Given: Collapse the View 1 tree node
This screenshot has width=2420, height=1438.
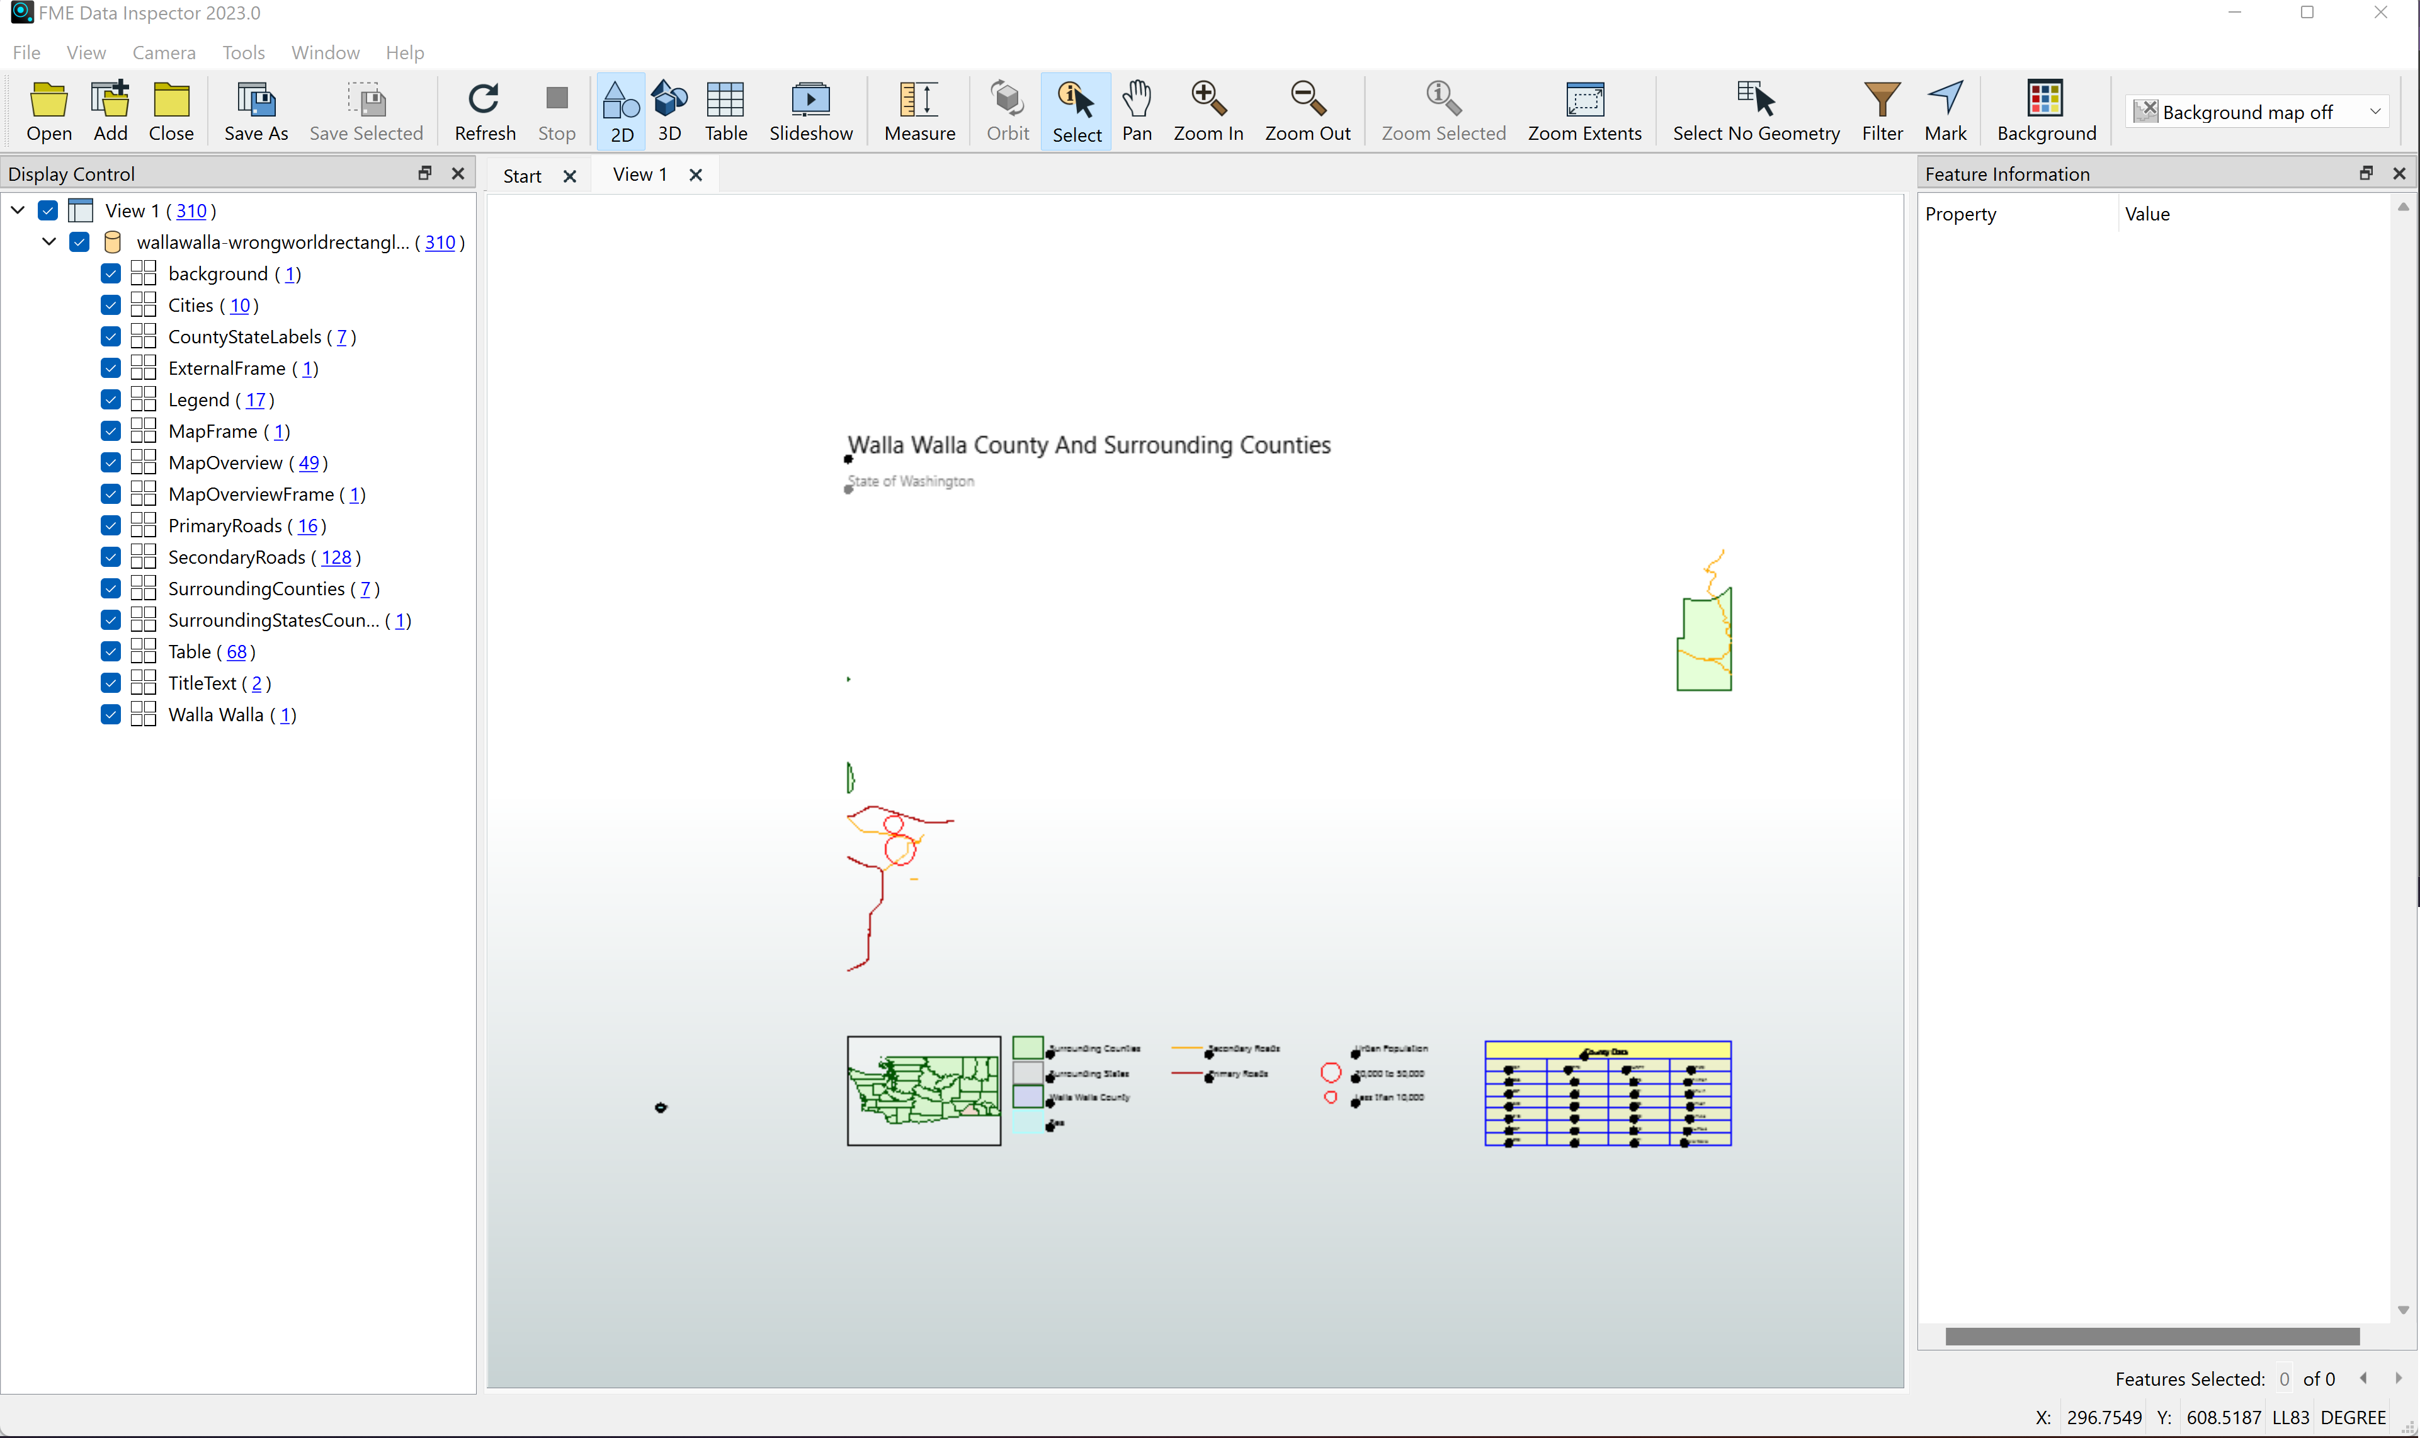Looking at the screenshot, I should [18, 209].
